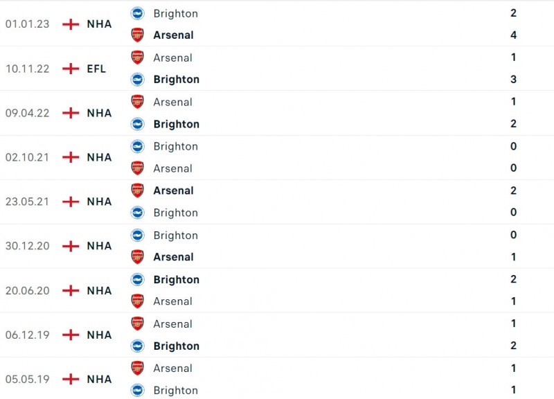Click the 30.12.20 match date
The width and height of the screenshot is (554, 399).
point(28,246)
